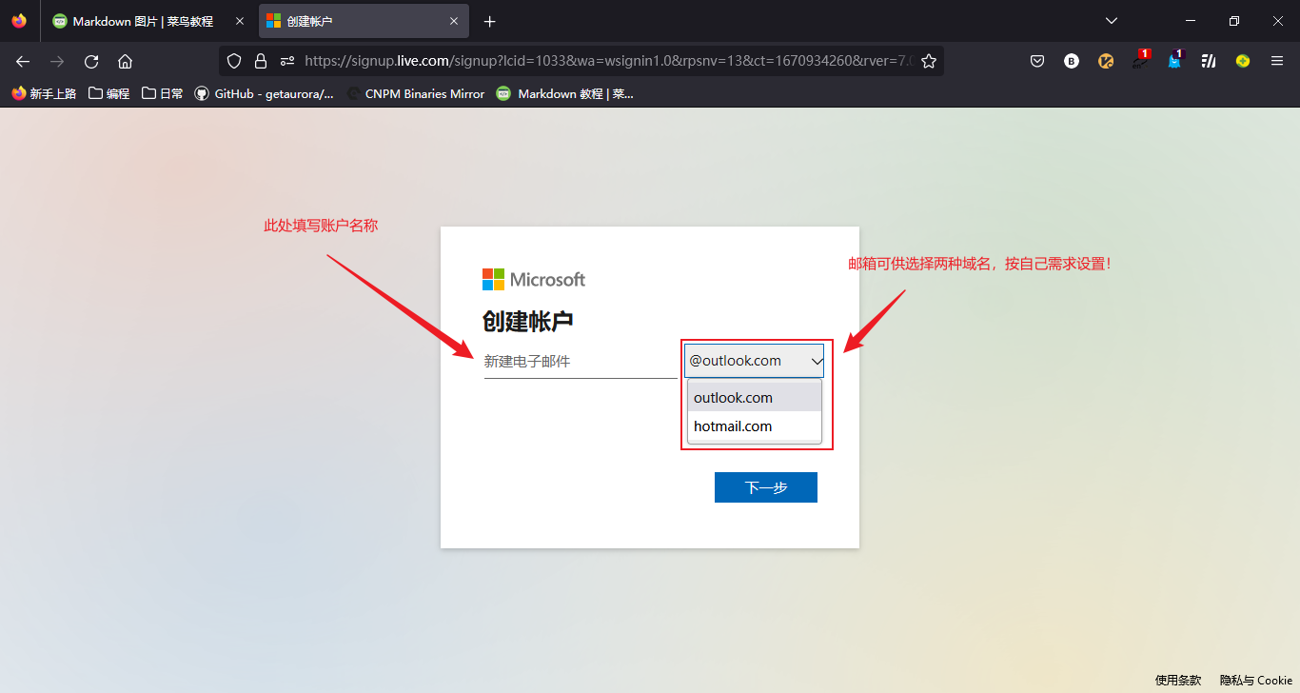1300x693 pixels.
Task: Minimize the Firefox window
Action: (x=1191, y=21)
